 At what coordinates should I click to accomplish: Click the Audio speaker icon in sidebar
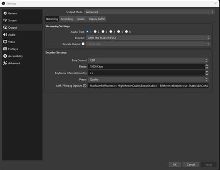(x=5, y=35)
